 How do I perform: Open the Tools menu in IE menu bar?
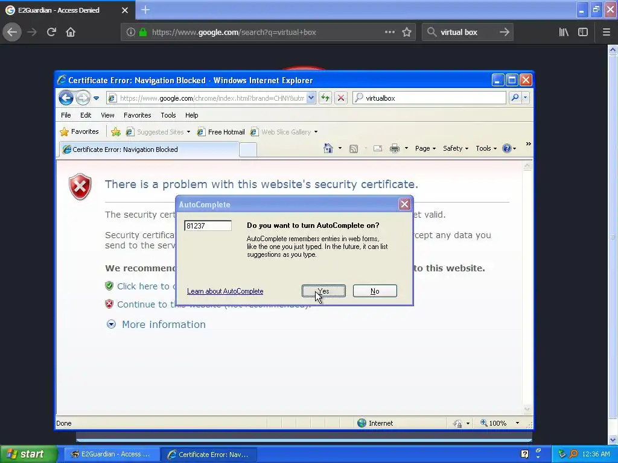168,115
